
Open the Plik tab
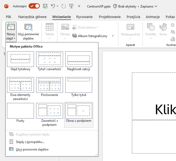[x=9, y=17]
